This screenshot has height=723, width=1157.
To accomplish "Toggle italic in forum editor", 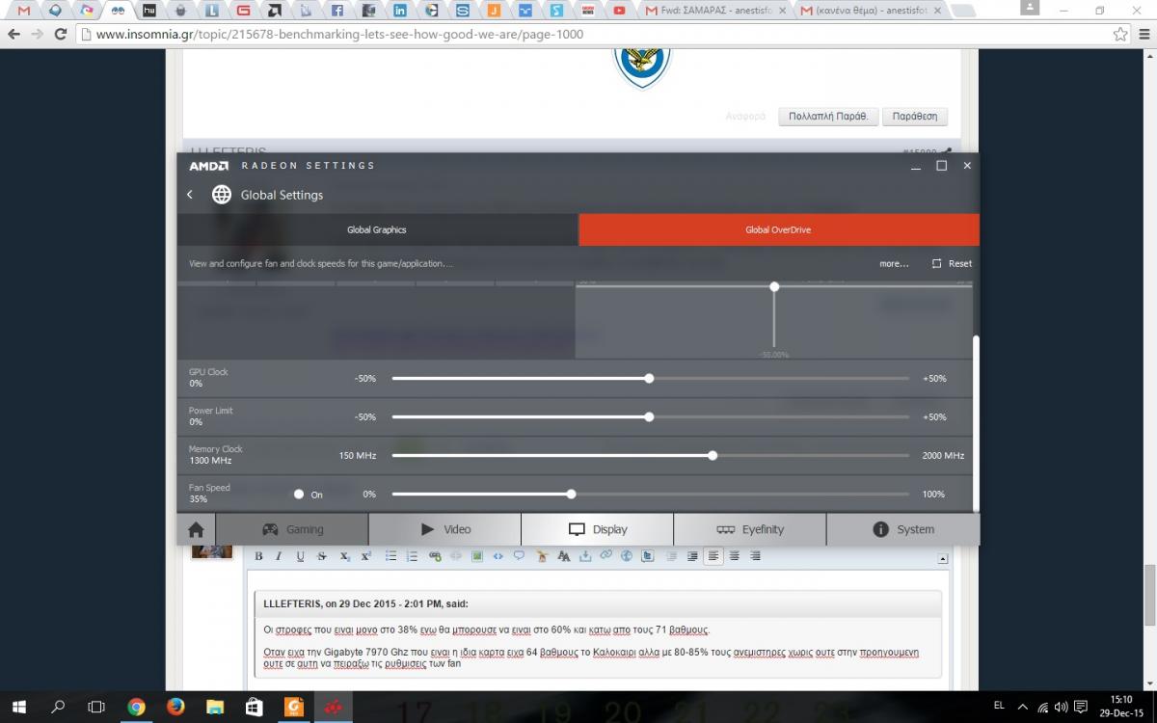I will pos(280,556).
